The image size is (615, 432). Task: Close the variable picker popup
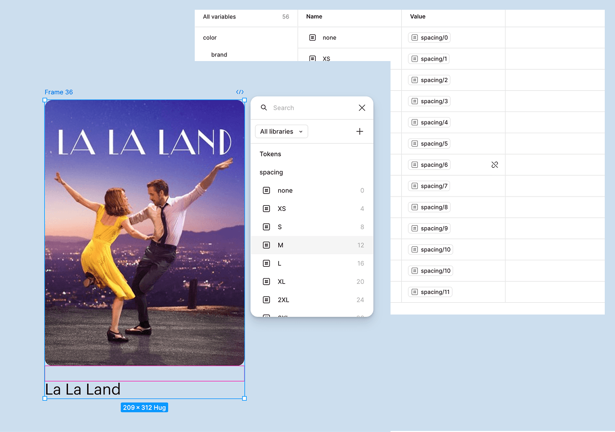click(362, 108)
